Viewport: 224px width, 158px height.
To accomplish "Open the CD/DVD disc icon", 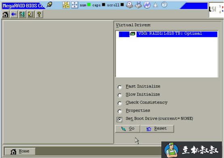I will tap(147, 5).
